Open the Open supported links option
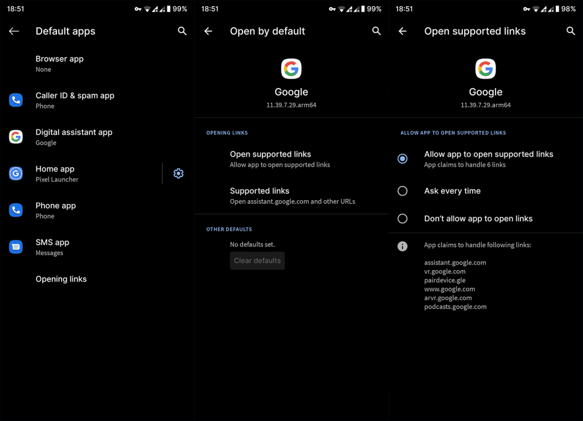 (x=291, y=159)
